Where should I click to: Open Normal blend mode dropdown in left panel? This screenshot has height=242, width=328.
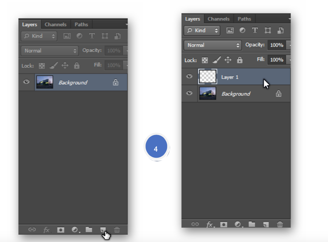50,50
